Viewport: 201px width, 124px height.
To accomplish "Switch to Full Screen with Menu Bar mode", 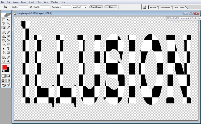I will coord(6,80).
